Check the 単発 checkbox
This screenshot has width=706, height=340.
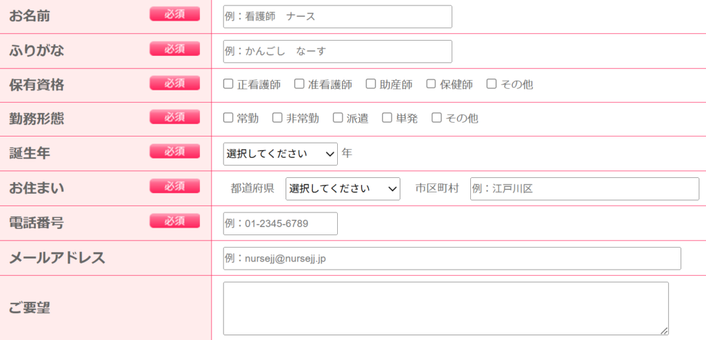point(387,118)
